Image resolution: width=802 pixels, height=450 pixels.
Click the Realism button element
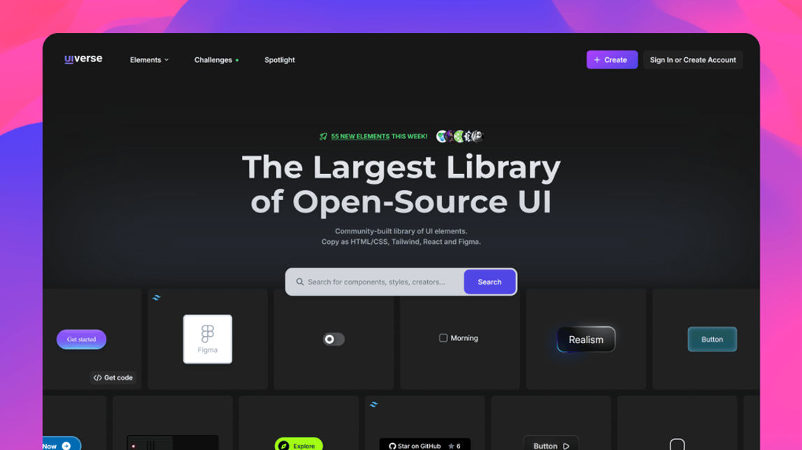point(586,340)
